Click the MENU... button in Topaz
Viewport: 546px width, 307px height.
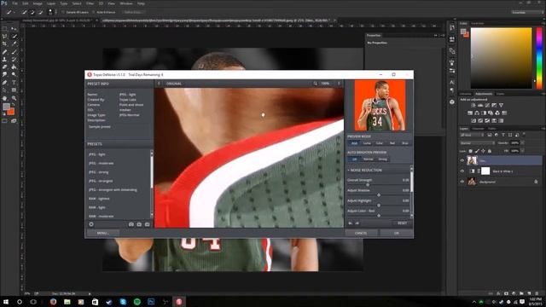(x=103, y=233)
